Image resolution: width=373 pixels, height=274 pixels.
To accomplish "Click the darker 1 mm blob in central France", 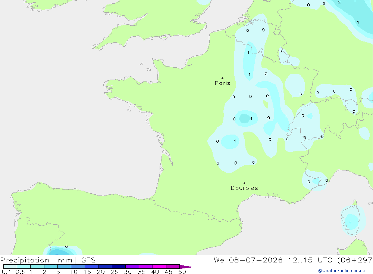I will (244, 118).
